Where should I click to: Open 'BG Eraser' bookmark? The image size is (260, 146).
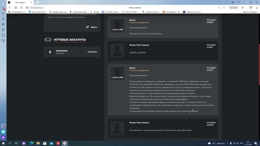(x=110, y=12)
